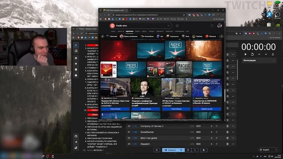This screenshot has width=283, height=159.
Task: Open the wheel of fortune icon in Pointauc sidebar
Action: [76, 51]
